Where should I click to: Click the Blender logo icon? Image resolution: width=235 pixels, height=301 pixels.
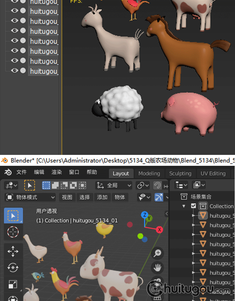(x=8, y=172)
